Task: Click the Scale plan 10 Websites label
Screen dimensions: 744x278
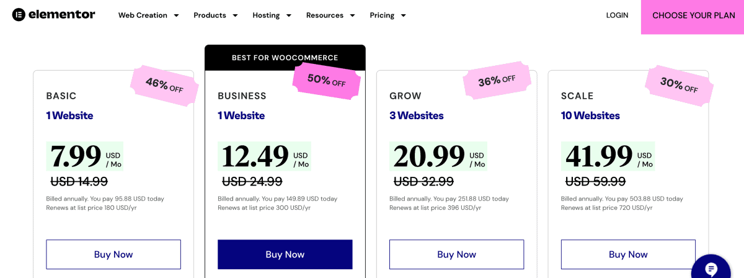Action: click(590, 115)
